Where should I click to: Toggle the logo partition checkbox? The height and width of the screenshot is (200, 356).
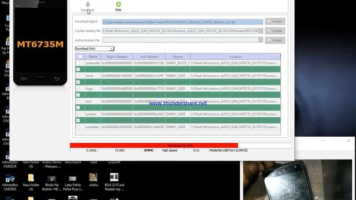[78, 88]
